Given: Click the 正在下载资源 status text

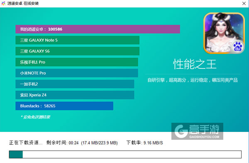Looking at the screenshot, I should (x=26, y=143).
